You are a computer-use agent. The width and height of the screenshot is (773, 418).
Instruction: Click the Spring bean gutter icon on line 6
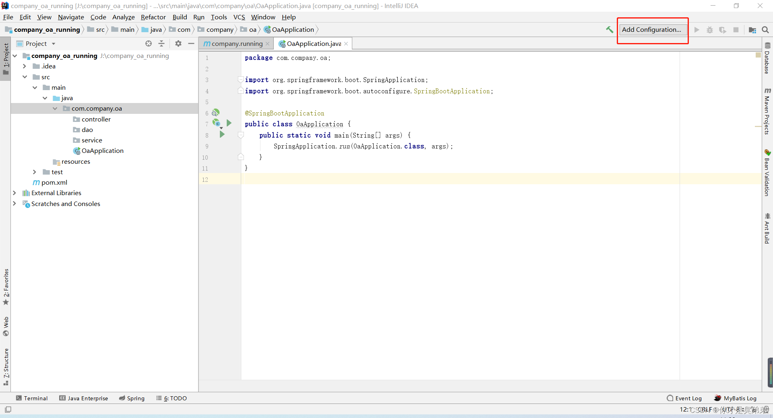216,113
